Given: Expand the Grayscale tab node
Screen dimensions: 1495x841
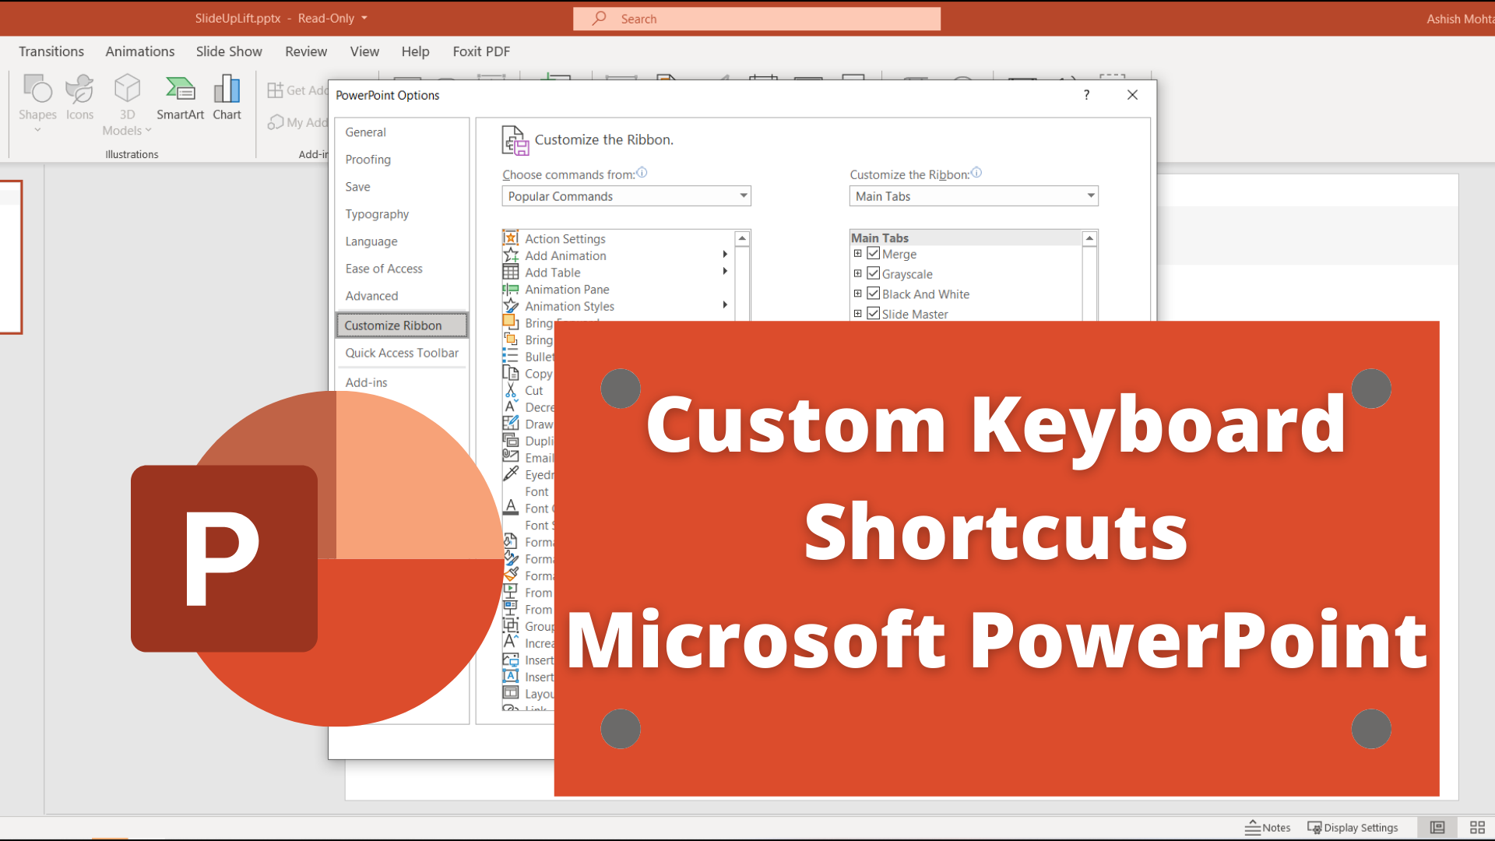Looking at the screenshot, I should click(857, 273).
